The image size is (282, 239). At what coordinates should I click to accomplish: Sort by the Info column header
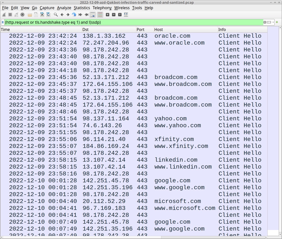tap(242, 29)
